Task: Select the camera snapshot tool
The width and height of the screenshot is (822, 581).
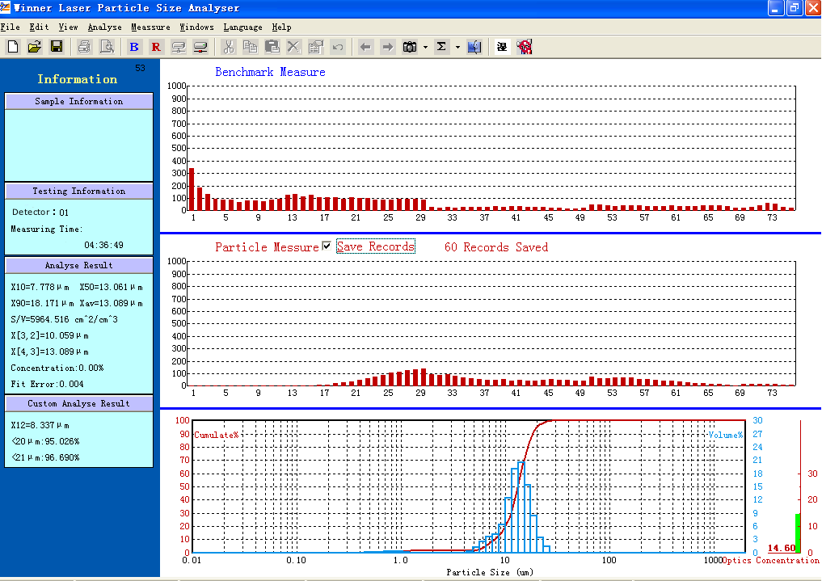Action: click(x=410, y=46)
